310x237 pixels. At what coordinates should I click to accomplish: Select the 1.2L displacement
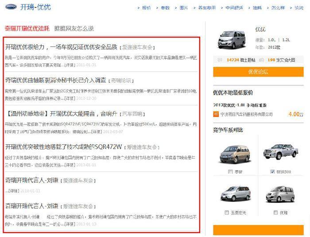[286, 40]
